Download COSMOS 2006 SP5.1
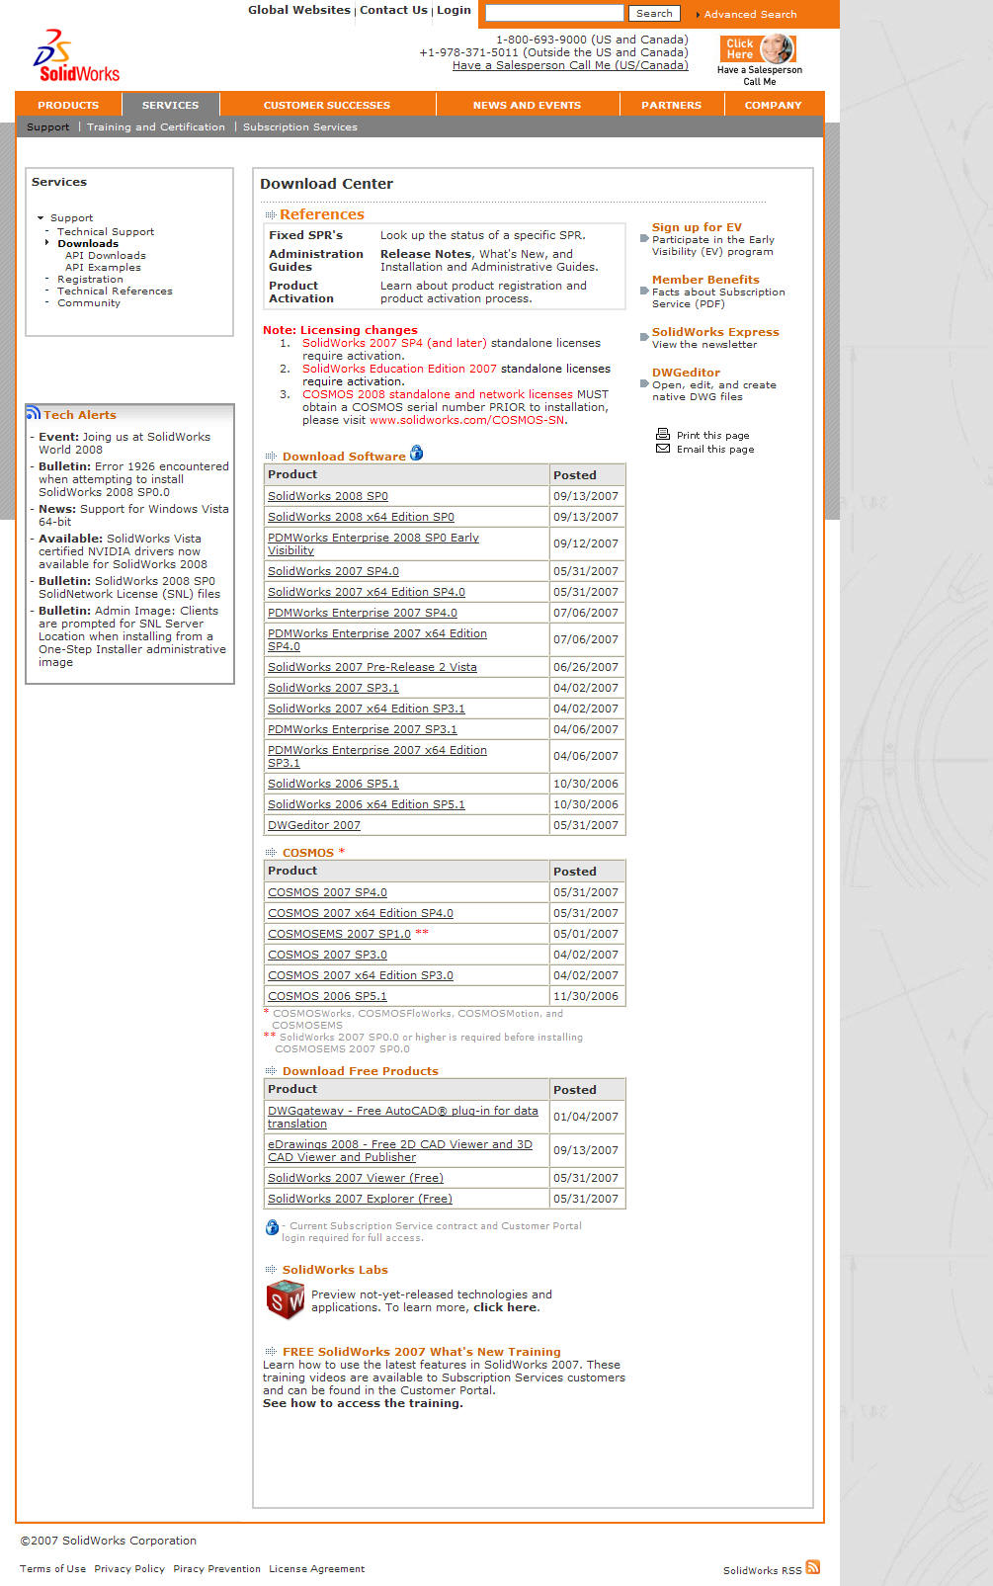 click(327, 996)
